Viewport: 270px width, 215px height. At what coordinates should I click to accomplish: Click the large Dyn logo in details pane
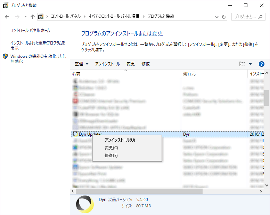[x=85, y=204]
